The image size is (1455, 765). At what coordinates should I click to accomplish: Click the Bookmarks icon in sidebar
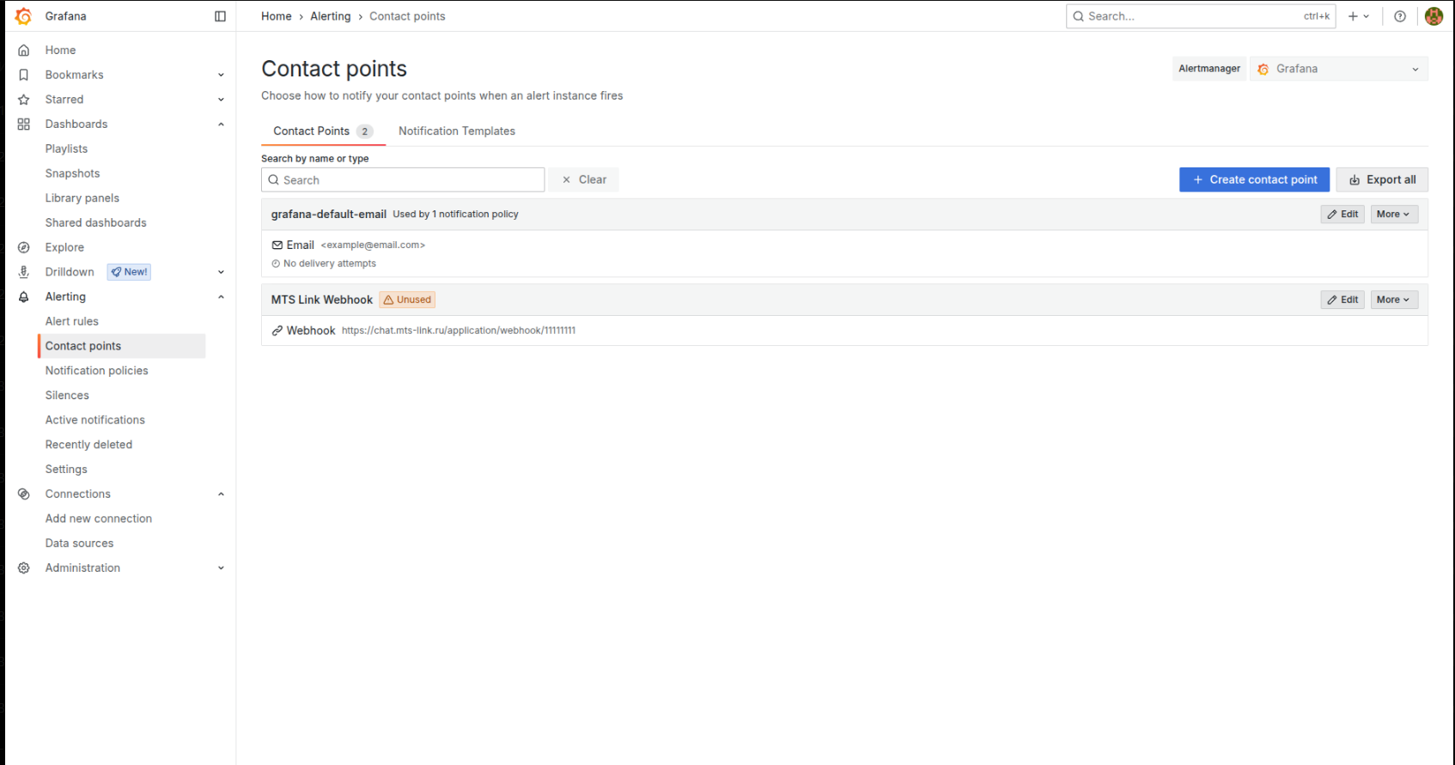tap(24, 75)
